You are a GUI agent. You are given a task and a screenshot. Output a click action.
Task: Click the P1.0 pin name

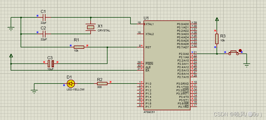148,84
